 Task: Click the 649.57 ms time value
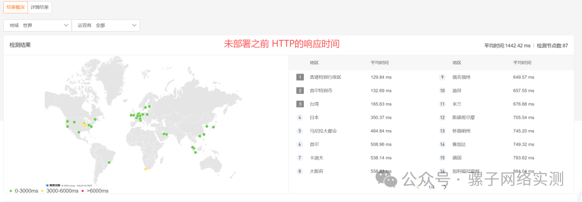[x=523, y=77]
